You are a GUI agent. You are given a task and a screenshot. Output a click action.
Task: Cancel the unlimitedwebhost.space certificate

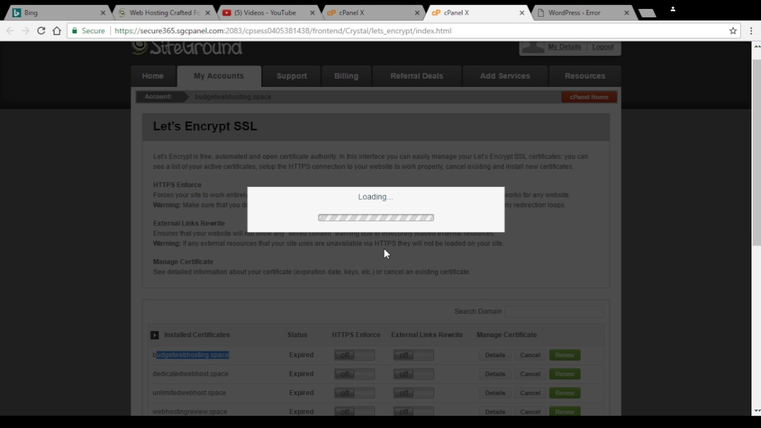click(x=530, y=393)
